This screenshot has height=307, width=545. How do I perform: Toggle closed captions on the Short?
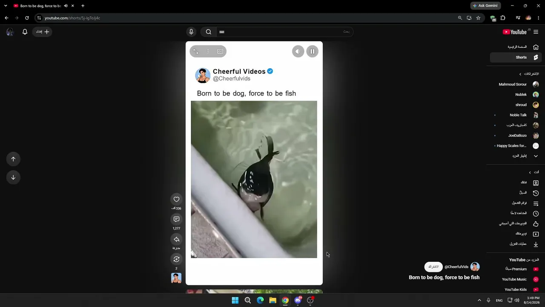(220, 52)
